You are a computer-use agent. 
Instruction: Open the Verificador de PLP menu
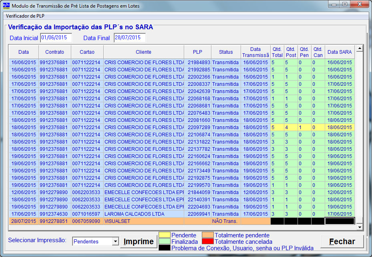pos(25,16)
